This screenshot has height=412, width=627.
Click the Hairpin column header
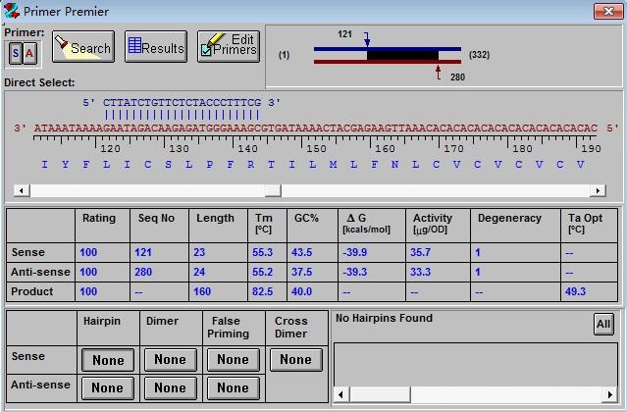(x=102, y=322)
